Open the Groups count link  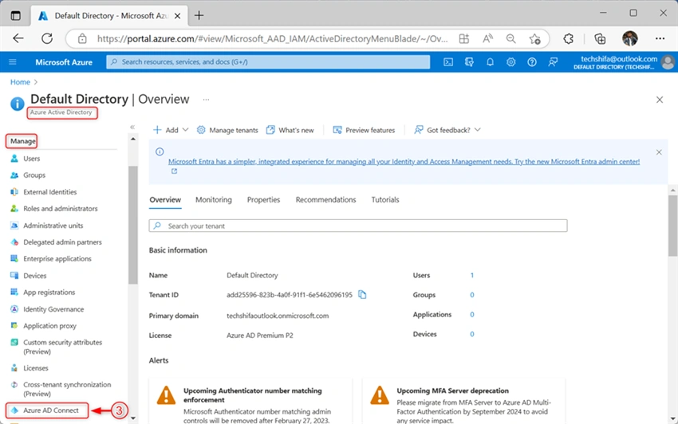[x=472, y=295]
